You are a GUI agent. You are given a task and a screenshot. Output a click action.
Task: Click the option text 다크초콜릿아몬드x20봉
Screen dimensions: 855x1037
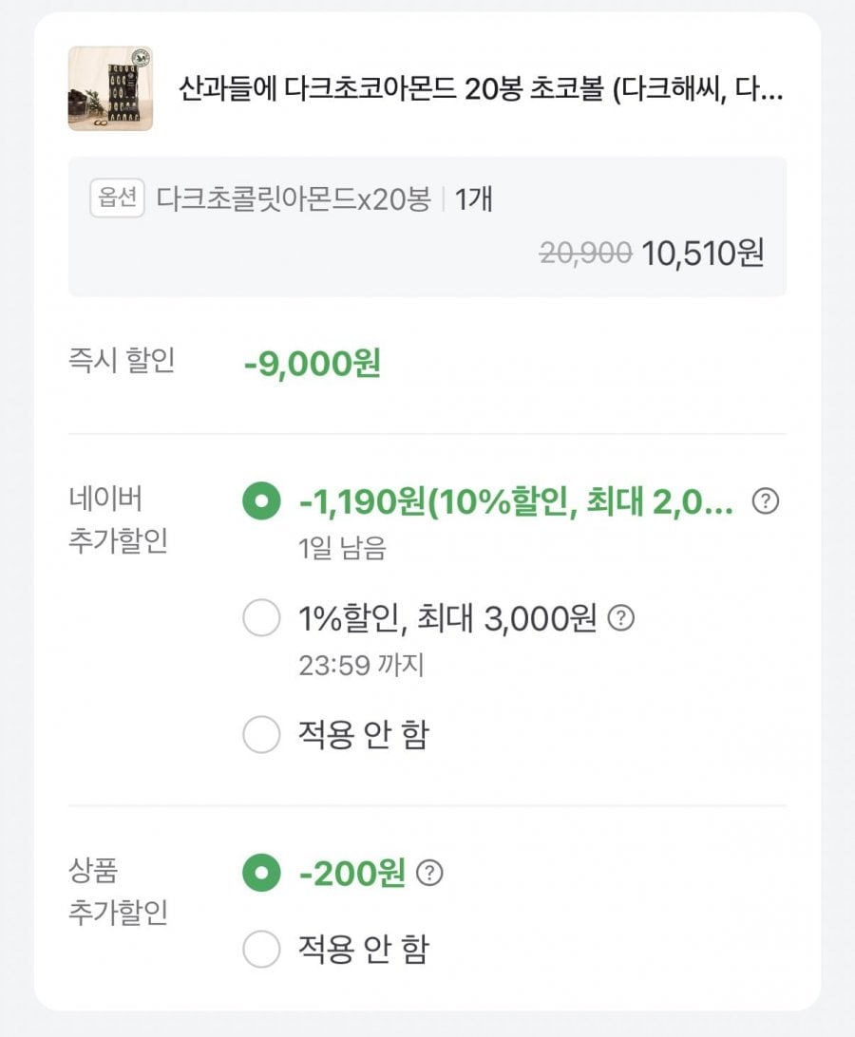coord(294,199)
